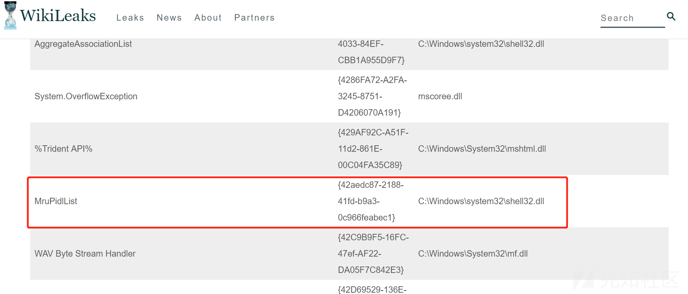Select the mf.dll file path
Viewport: 688px width, 294px height.
[x=473, y=254]
